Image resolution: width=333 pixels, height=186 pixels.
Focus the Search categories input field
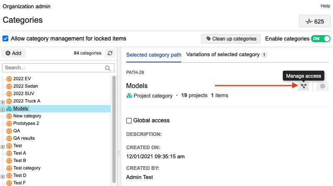[x=53, y=68]
